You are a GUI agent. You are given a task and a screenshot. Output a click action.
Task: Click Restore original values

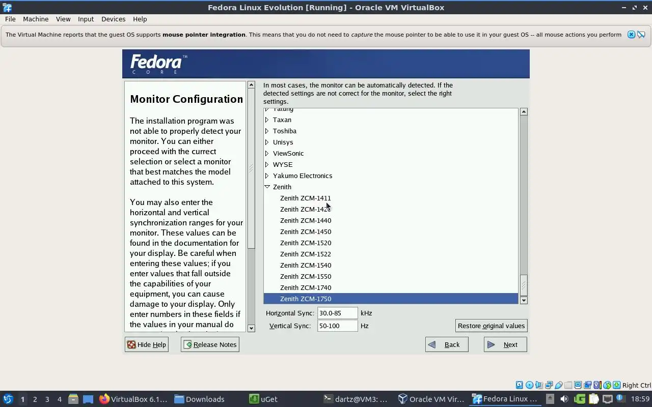coord(491,326)
